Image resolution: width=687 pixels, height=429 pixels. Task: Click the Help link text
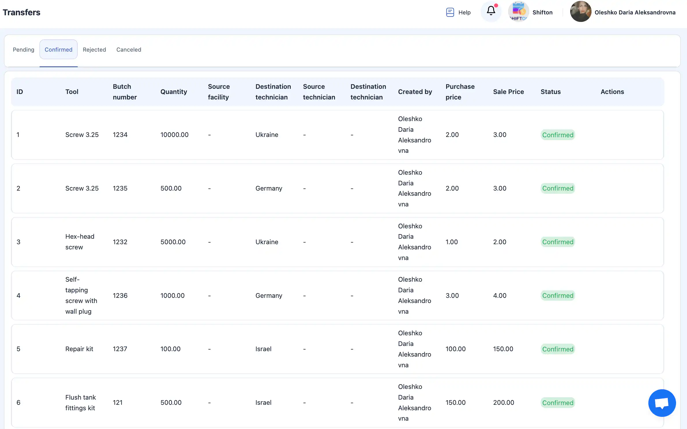point(464,12)
